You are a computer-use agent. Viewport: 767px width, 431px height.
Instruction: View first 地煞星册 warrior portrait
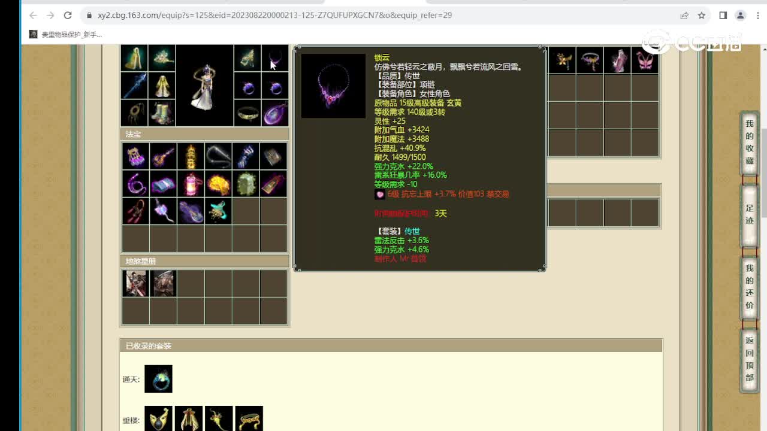[135, 283]
